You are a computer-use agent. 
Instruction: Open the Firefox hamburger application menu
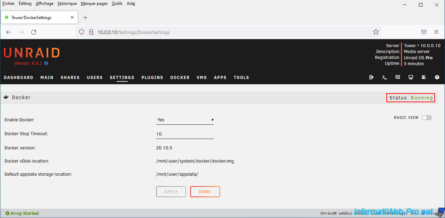click(436, 32)
